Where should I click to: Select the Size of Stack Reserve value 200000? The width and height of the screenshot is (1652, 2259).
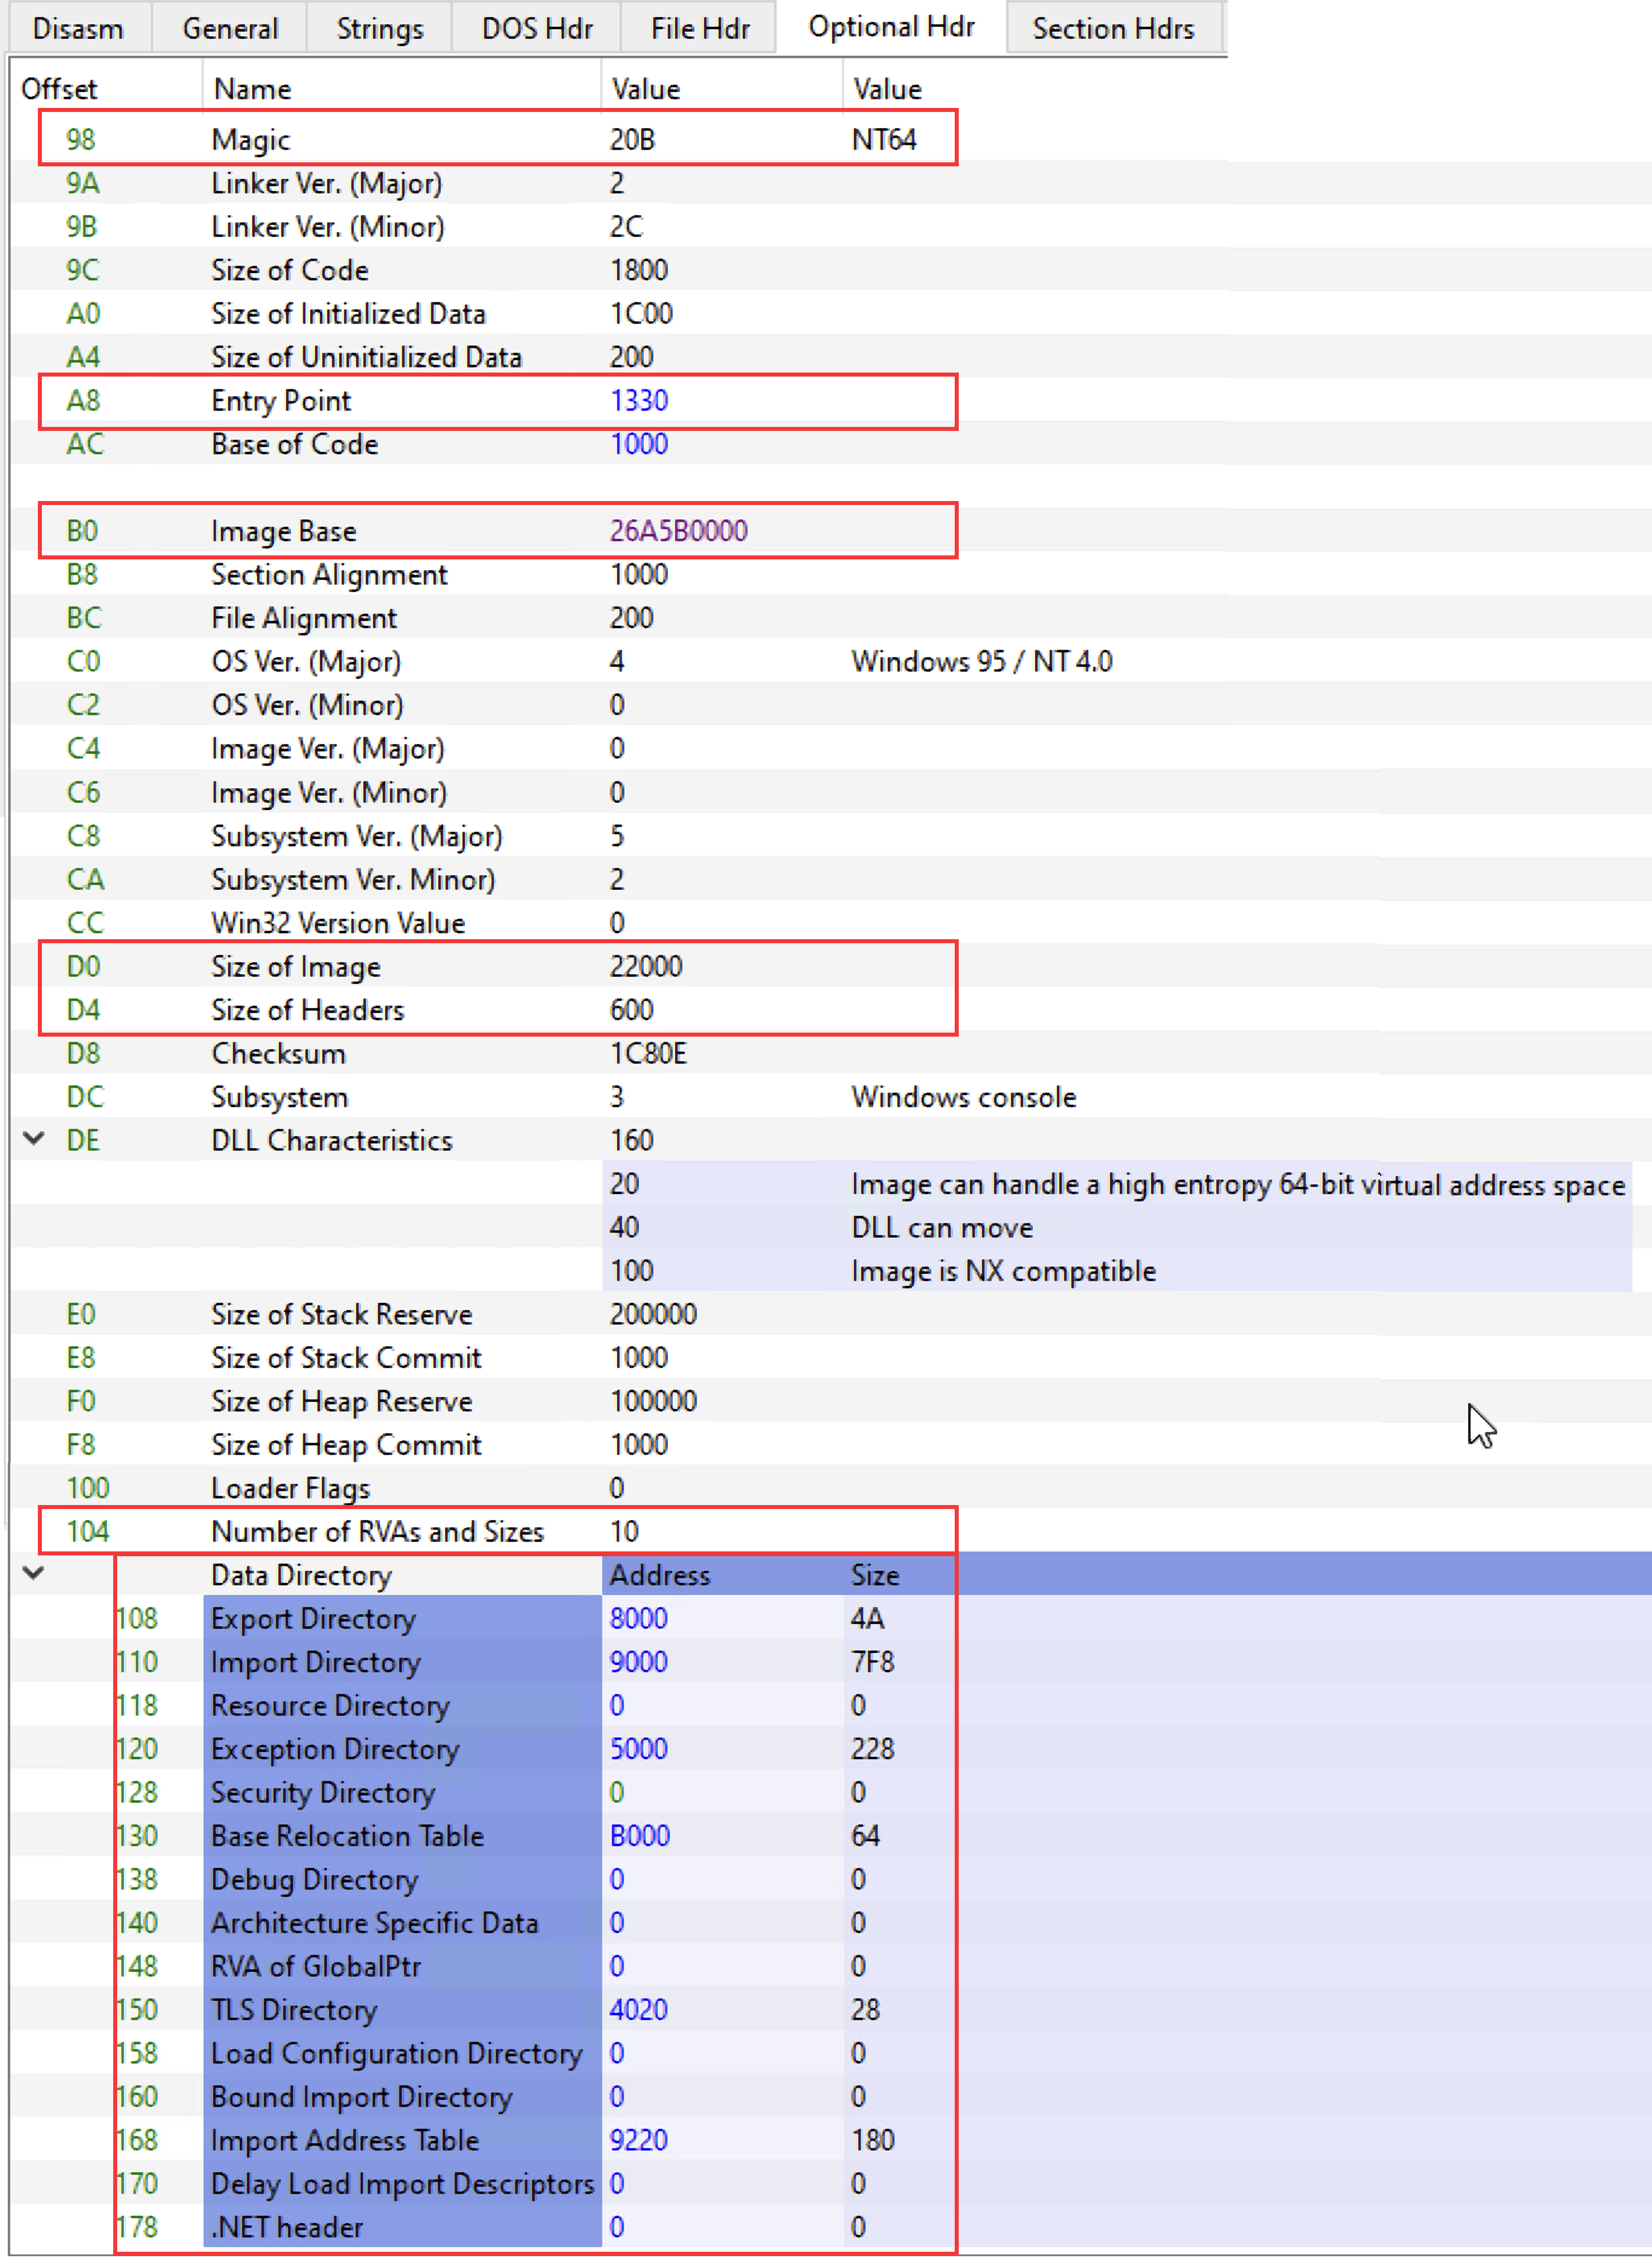[x=653, y=1315]
